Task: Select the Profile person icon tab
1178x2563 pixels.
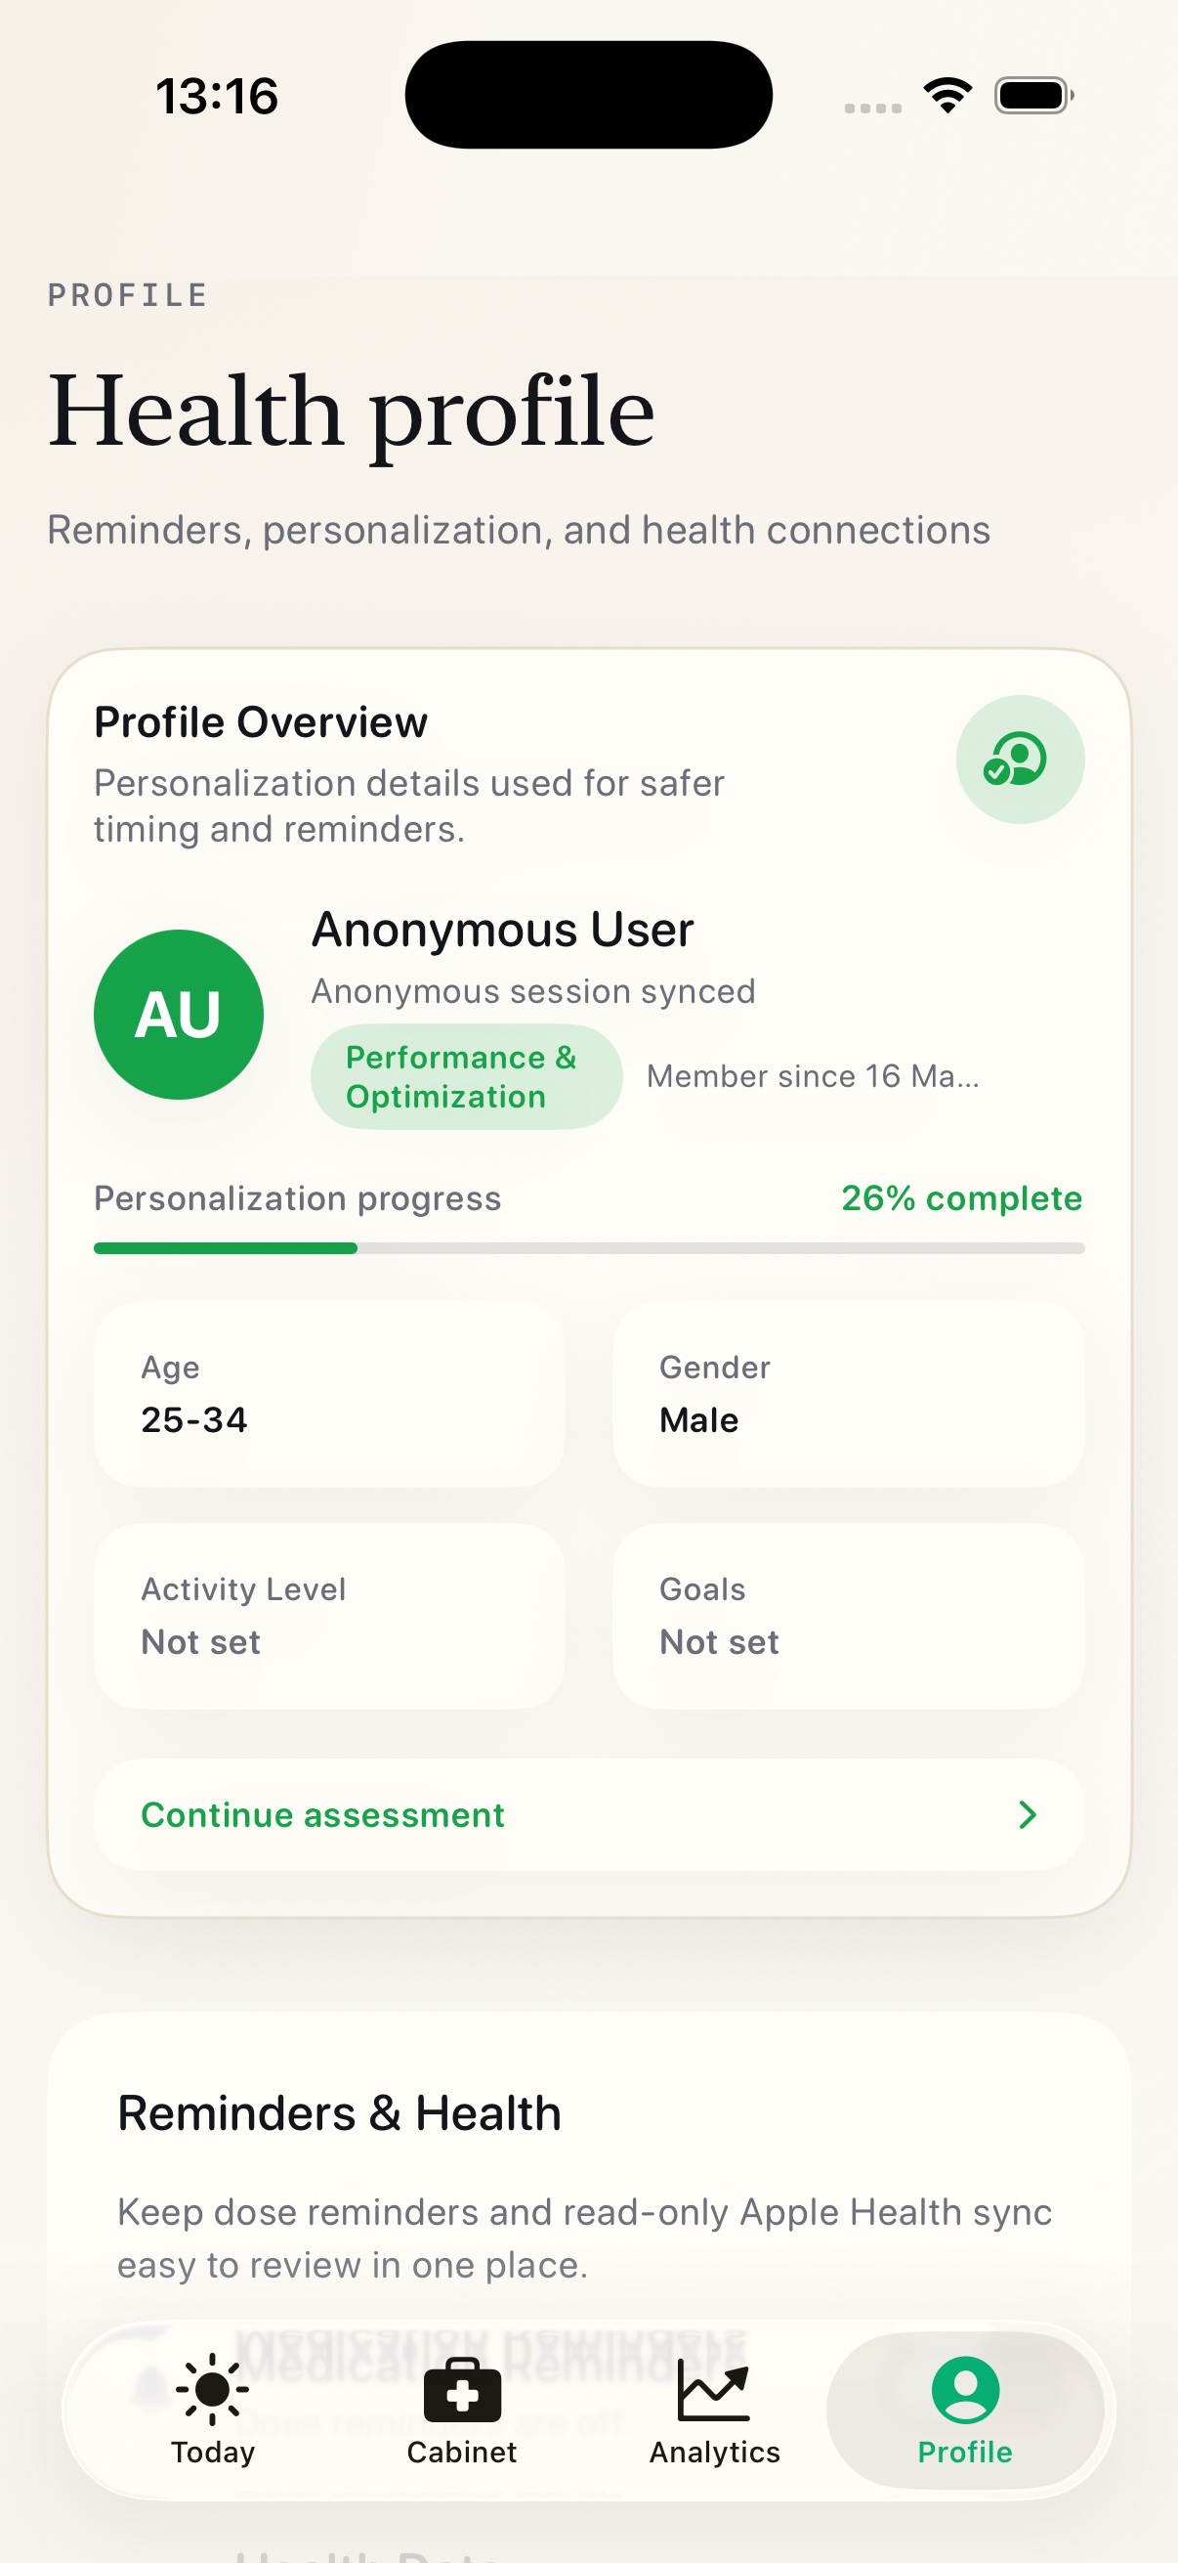Action: 965,2389
